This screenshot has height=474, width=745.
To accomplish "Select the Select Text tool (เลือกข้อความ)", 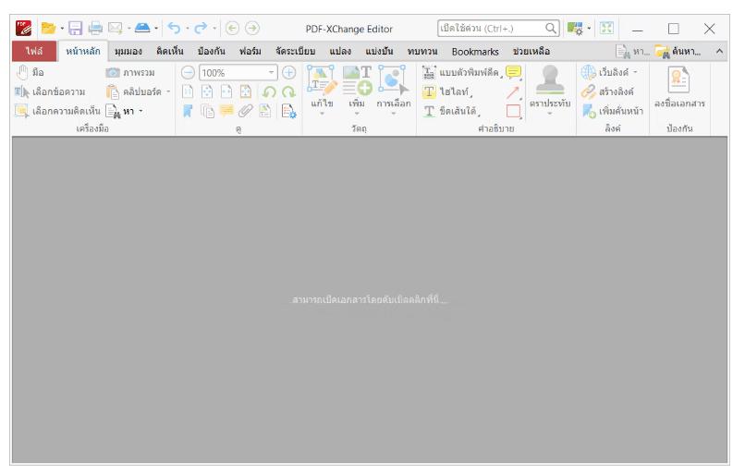I will 50,91.
